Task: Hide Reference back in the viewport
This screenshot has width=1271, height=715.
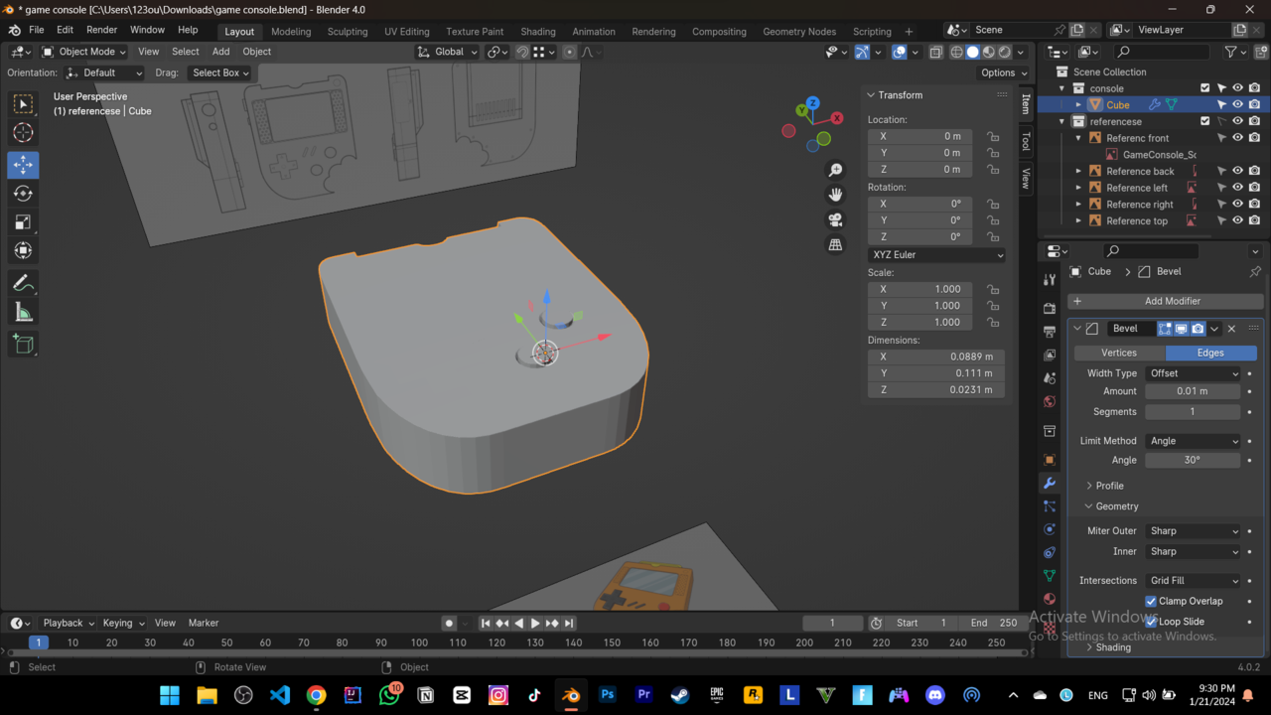Action: 1238,171
